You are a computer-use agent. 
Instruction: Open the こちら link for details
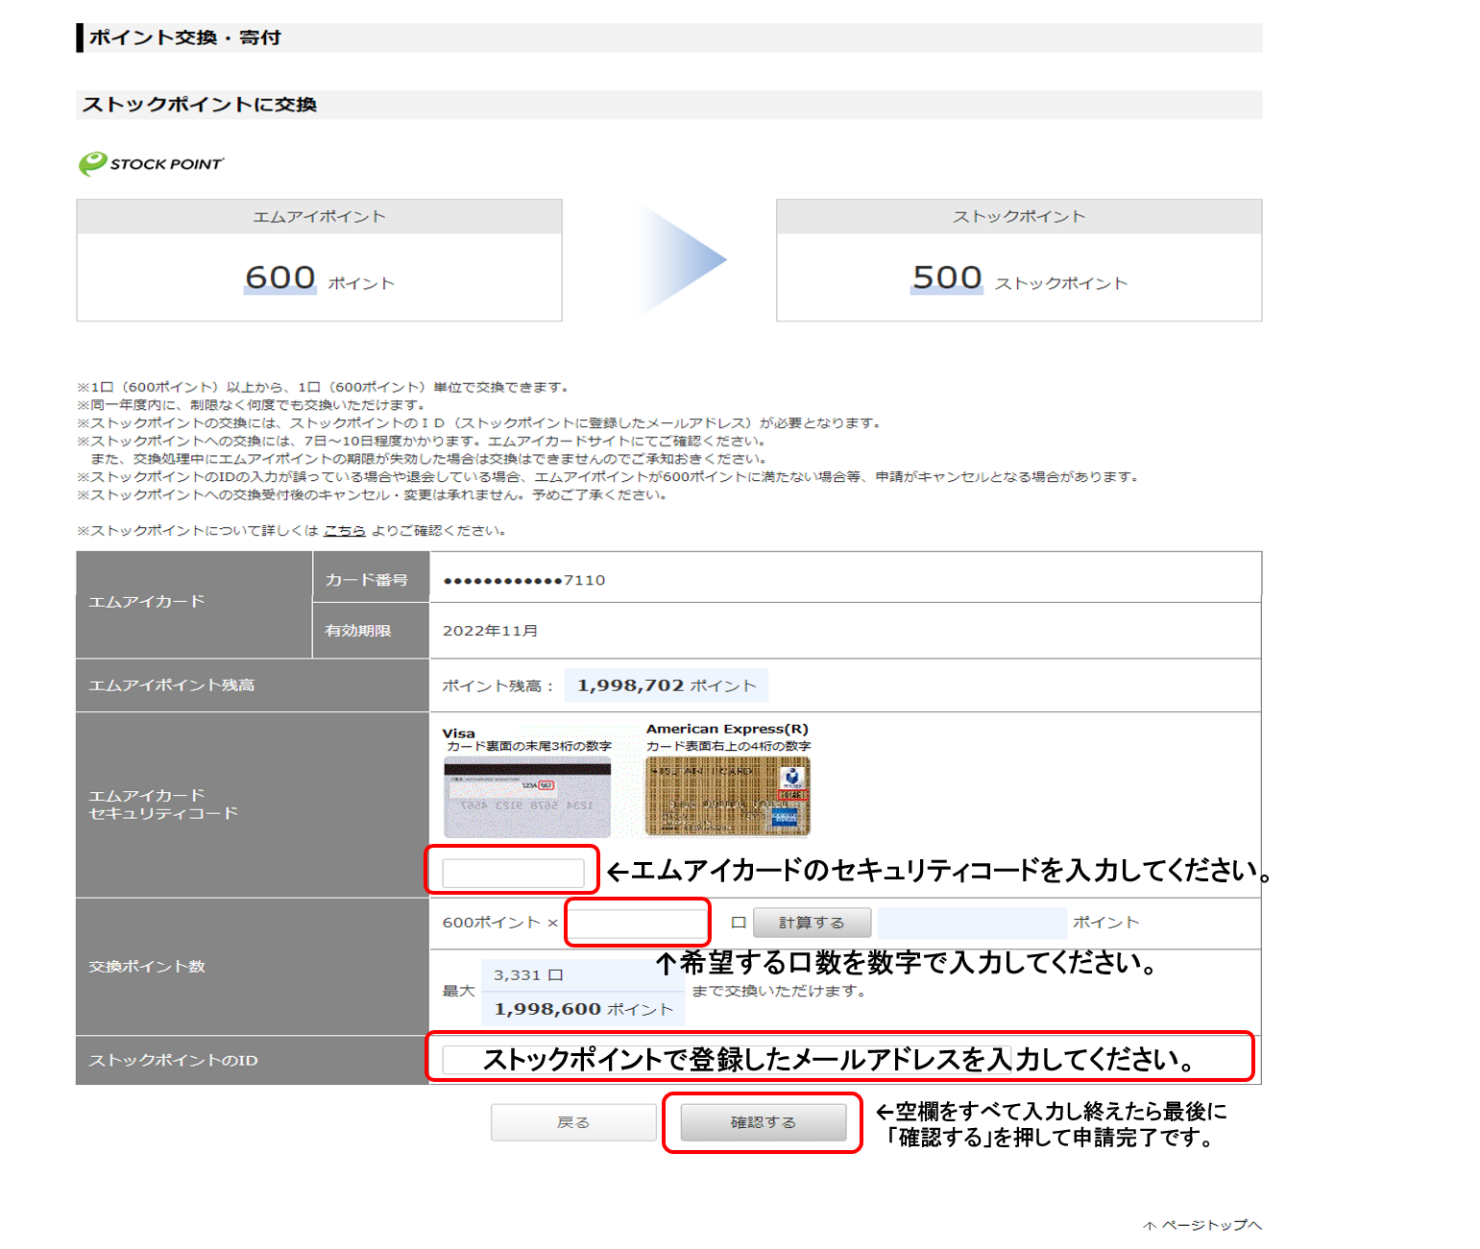pyautogui.click(x=345, y=531)
